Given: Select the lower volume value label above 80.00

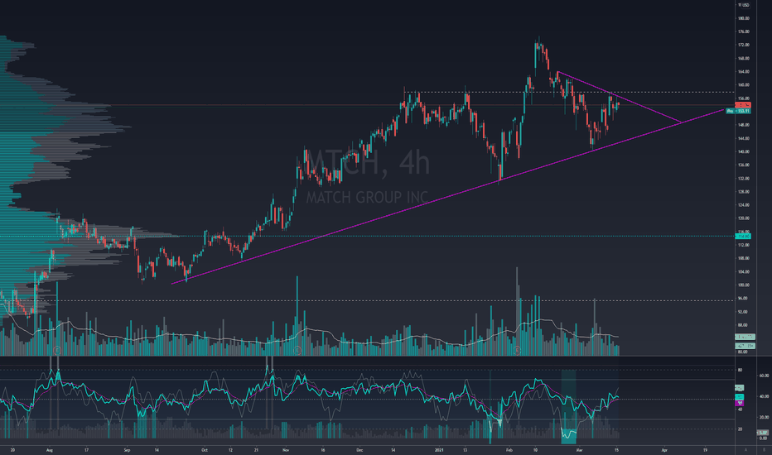Looking at the screenshot, I should tap(745, 346).
